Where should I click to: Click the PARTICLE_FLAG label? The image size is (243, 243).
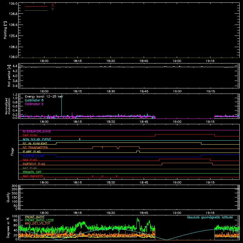[x=34, y=164]
